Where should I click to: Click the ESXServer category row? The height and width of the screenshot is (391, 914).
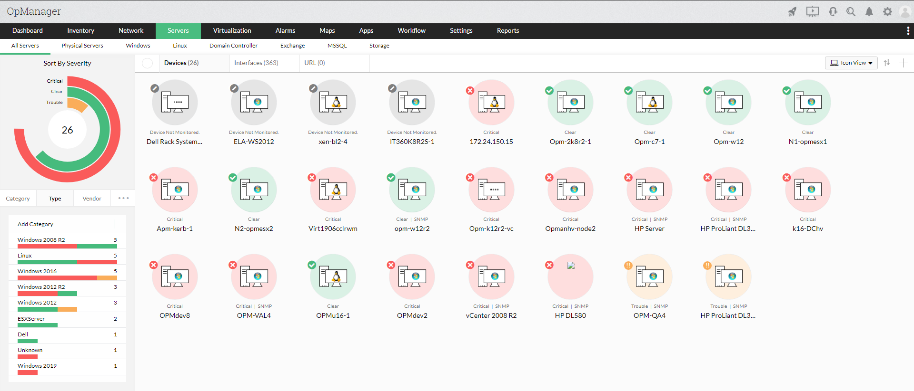point(67,320)
